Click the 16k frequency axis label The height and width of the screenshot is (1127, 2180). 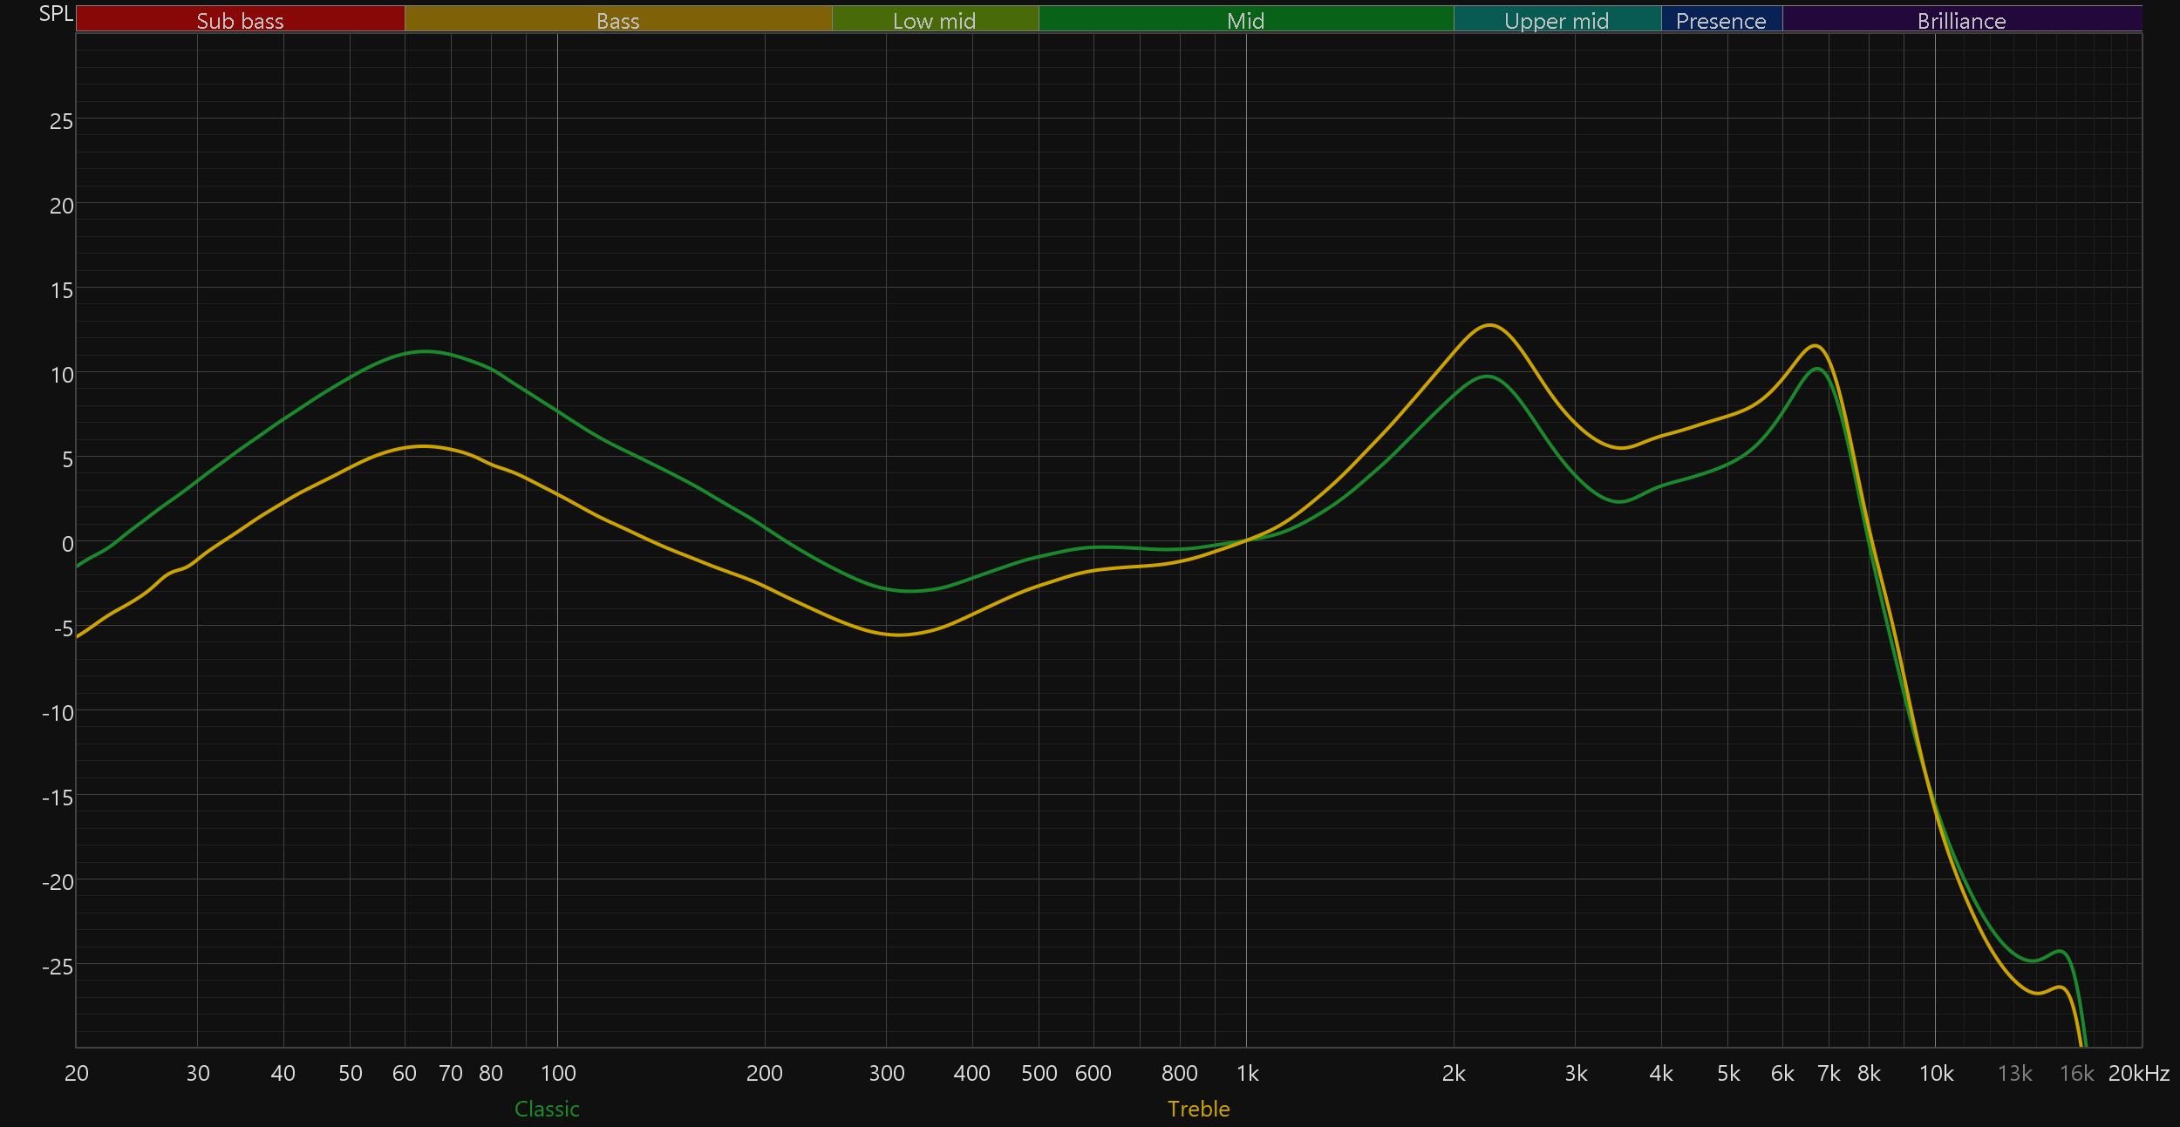(2076, 1073)
